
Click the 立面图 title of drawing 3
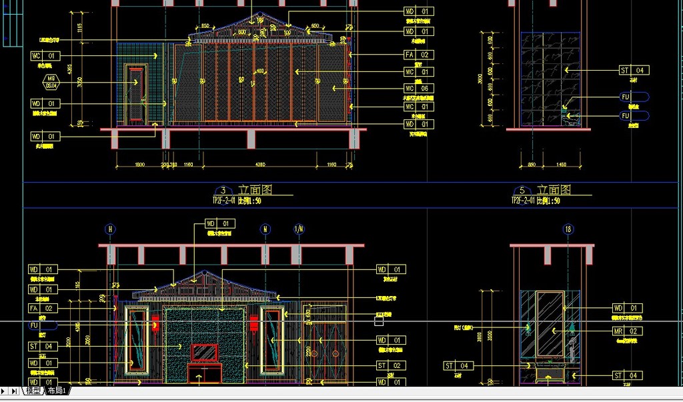click(255, 190)
